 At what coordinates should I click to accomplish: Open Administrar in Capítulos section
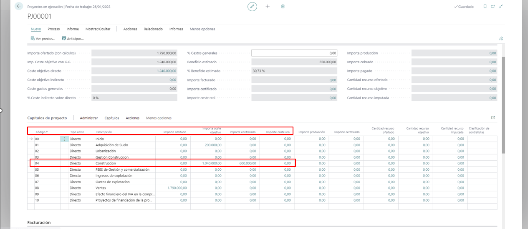click(89, 118)
